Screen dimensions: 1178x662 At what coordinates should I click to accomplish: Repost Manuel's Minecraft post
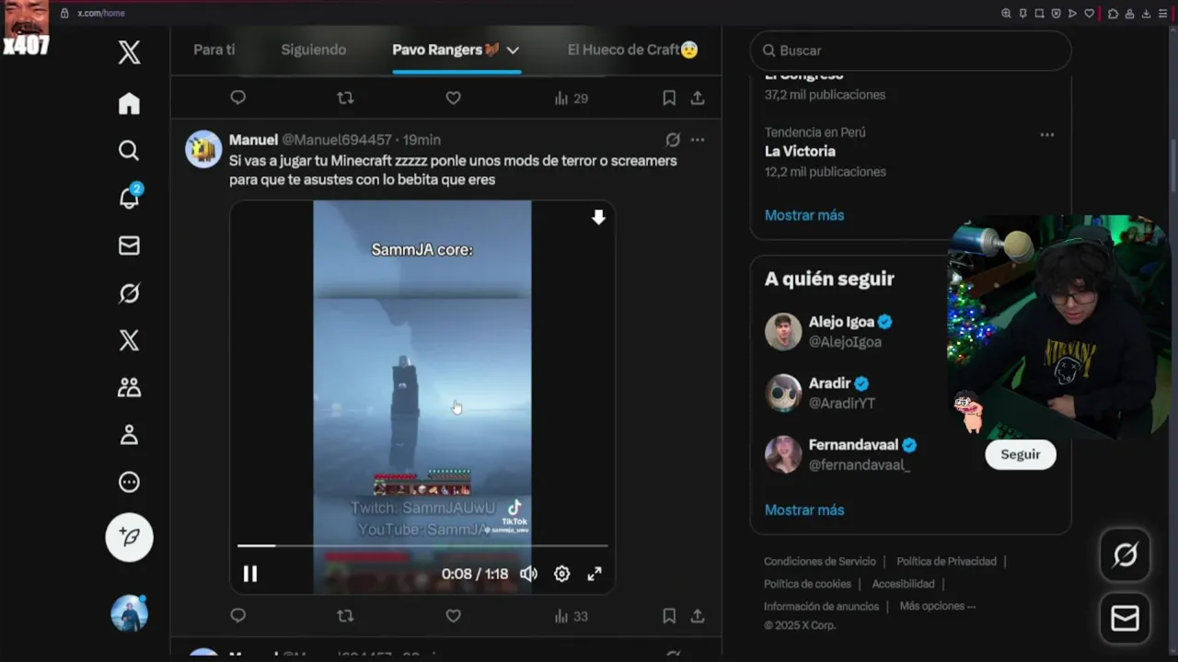[345, 616]
